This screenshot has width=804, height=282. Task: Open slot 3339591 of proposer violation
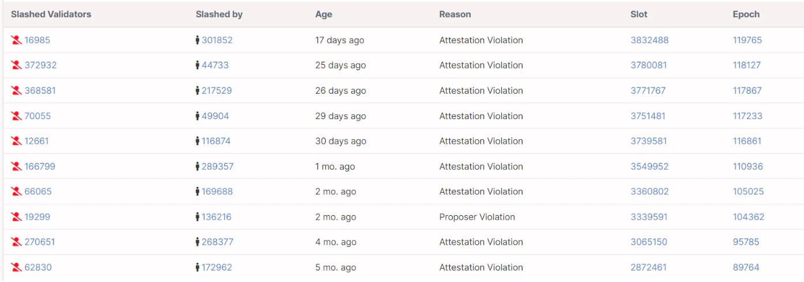pos(649,217)
